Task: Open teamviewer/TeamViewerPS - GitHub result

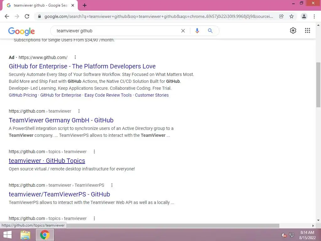Action: [59, 194]
